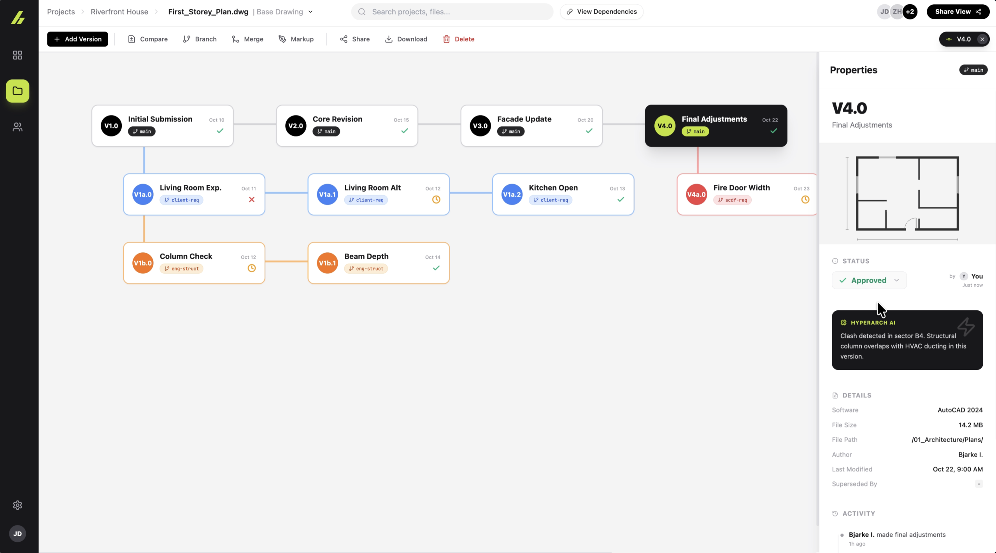The height and width of the screenshot is (553, 996).
Task: Select the V1a.0 Living Room Exp. node
Action: point(194,194)
